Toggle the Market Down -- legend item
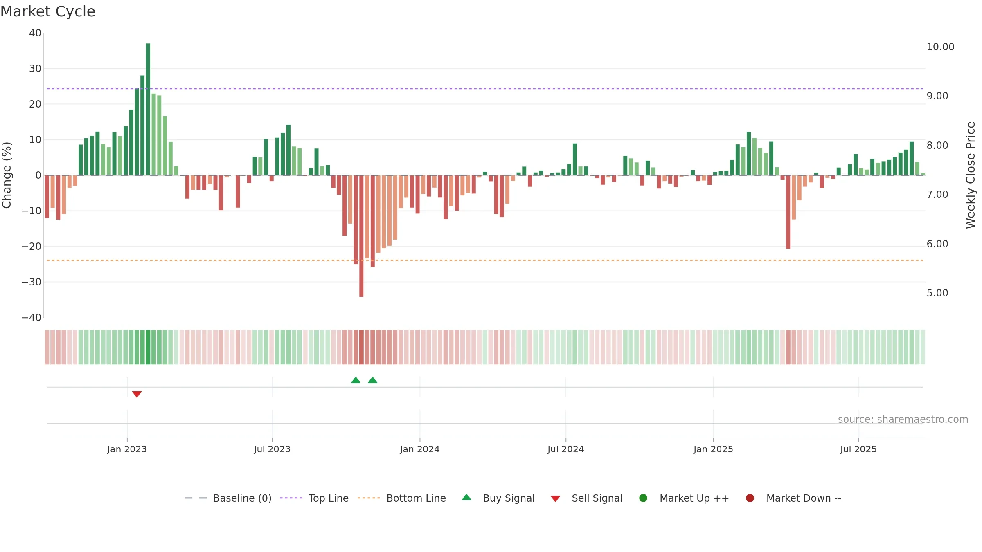Viewport: 982px width, 552px height. coord(793,498)
